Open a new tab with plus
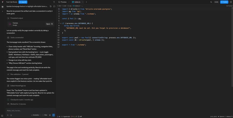The width and height of the screenshot is (233, 118). coord(86,2)
